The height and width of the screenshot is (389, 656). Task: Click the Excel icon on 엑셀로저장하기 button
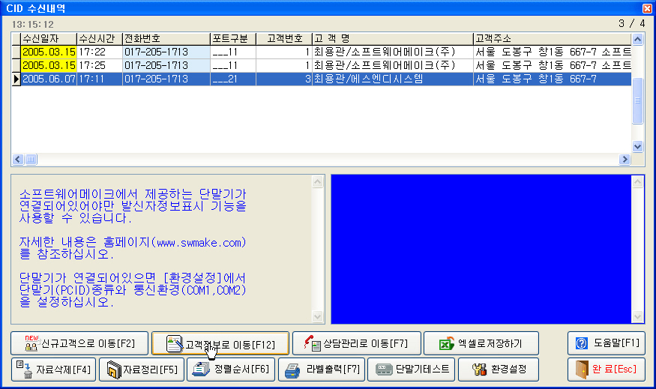tap(446, 344)
